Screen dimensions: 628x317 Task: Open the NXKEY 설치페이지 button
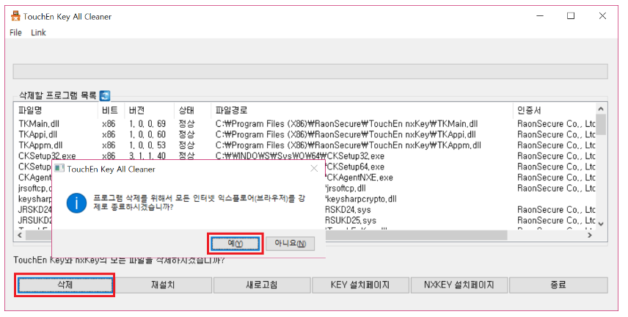pyautogui.click(x=459, y=285)
